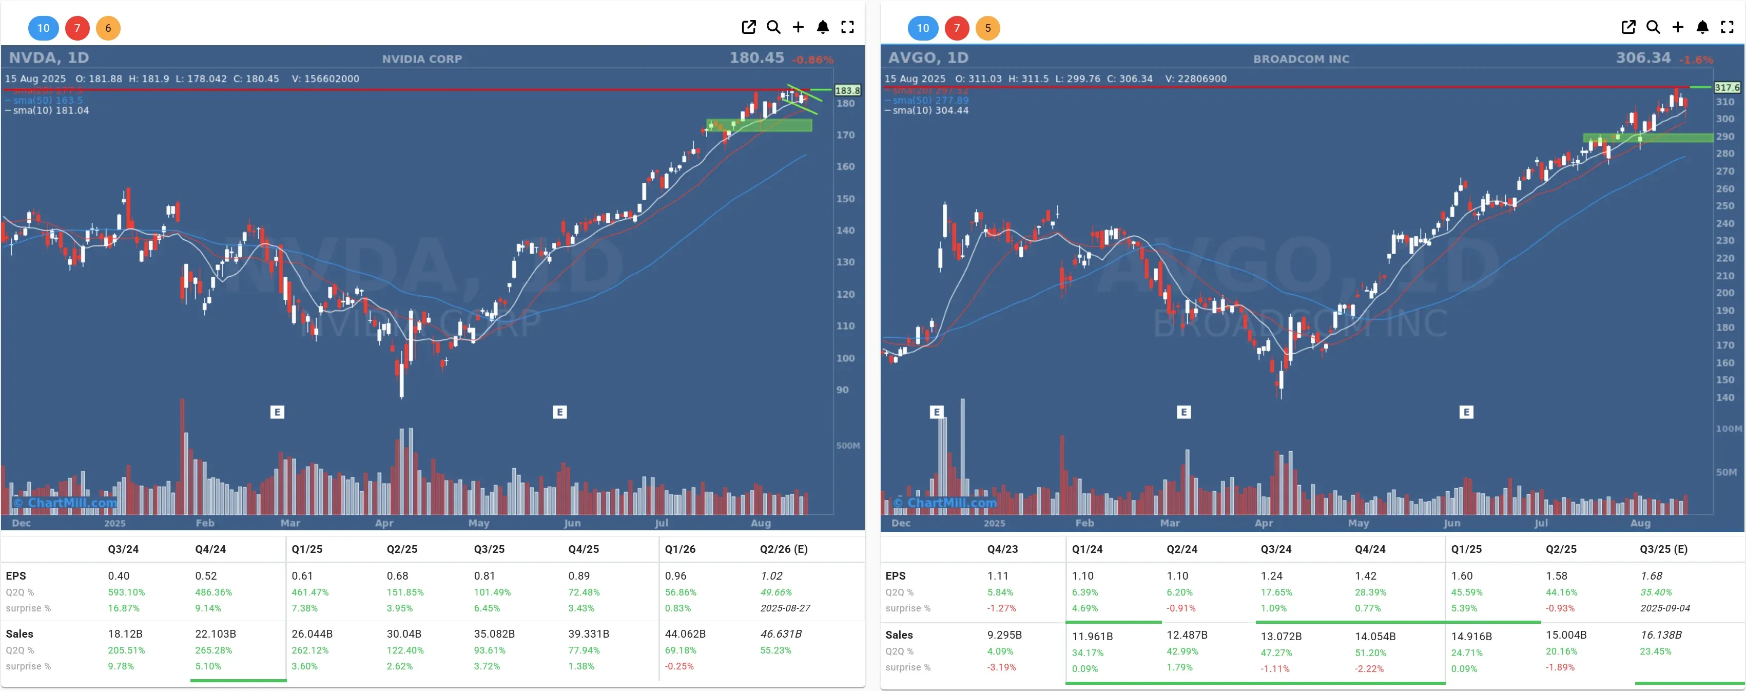This screenshot has height=691, width=1746.
Task: Set an alert with NVDA bell icon
Action: coord(823,27)
